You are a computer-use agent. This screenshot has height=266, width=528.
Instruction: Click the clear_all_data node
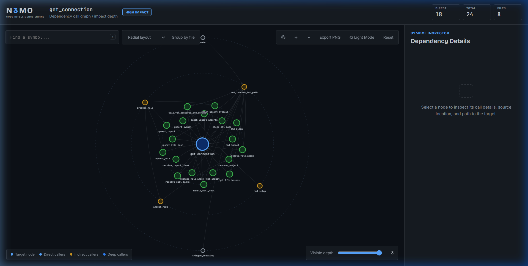coord(222,121)
